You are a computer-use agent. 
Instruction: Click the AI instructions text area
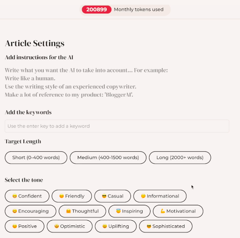86,83
